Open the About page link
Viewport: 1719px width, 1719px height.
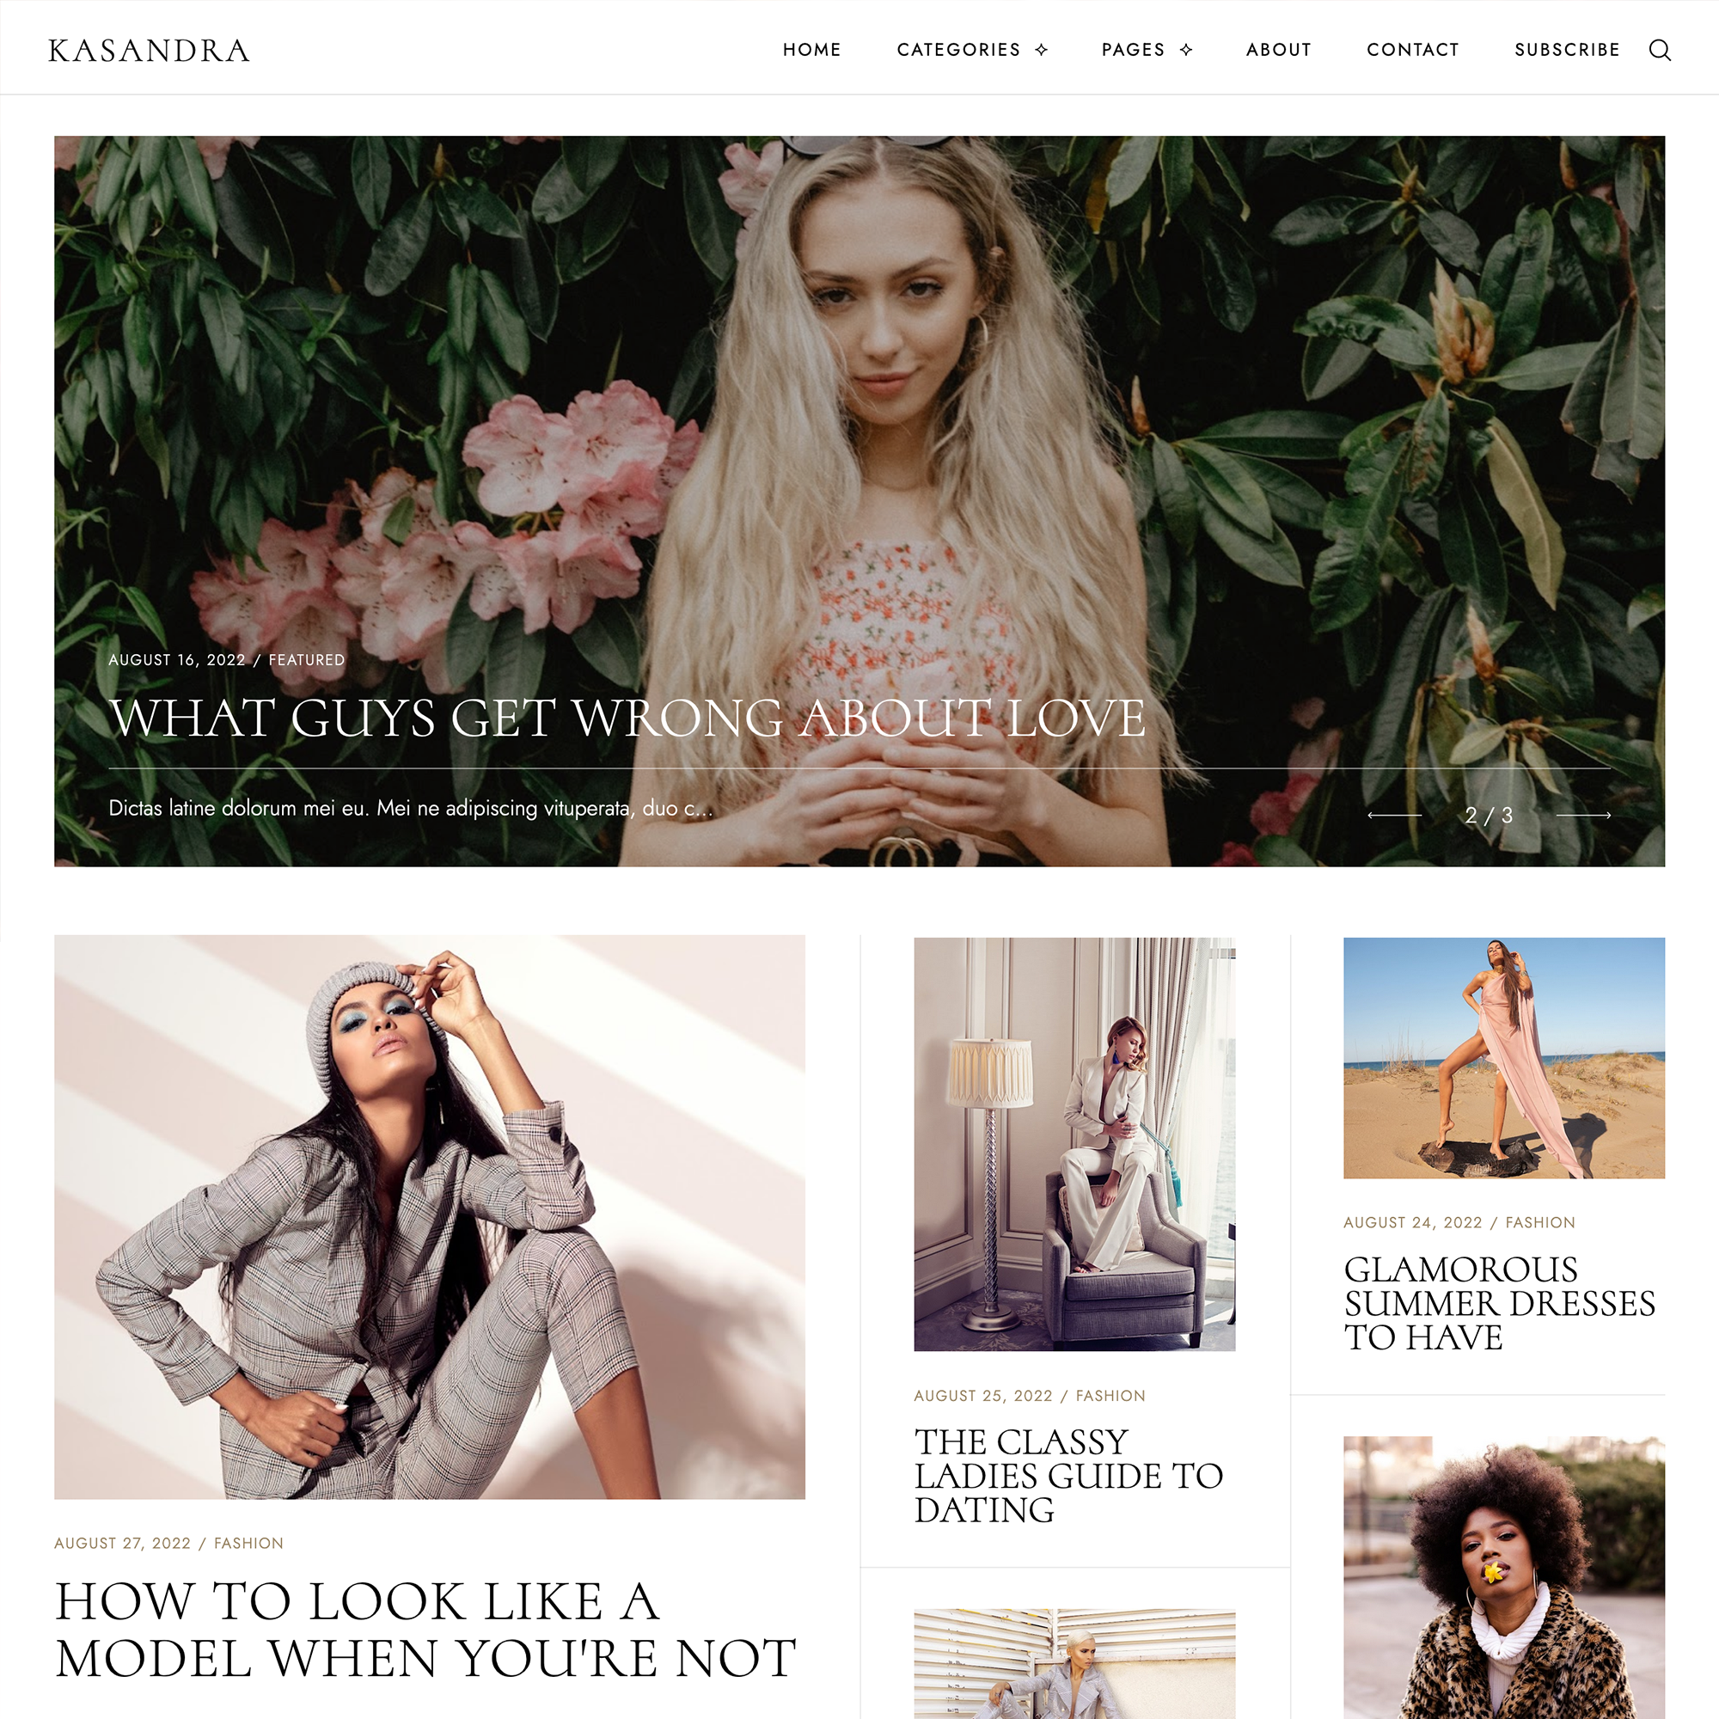1279,50
